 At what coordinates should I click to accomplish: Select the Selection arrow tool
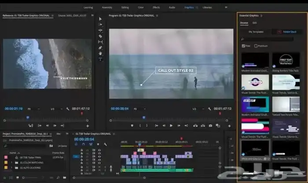(100, 19)
